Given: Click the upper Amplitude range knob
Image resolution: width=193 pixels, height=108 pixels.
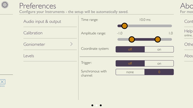Looking at the screenshot, I should coord(157,39).
